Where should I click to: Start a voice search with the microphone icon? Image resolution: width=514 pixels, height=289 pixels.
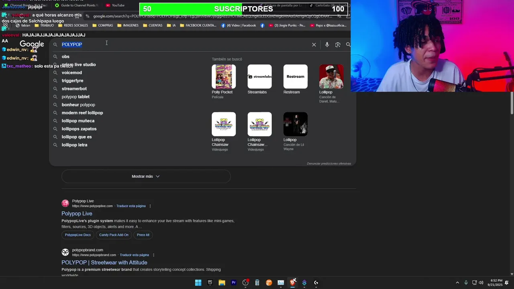(x=327, y=45)
